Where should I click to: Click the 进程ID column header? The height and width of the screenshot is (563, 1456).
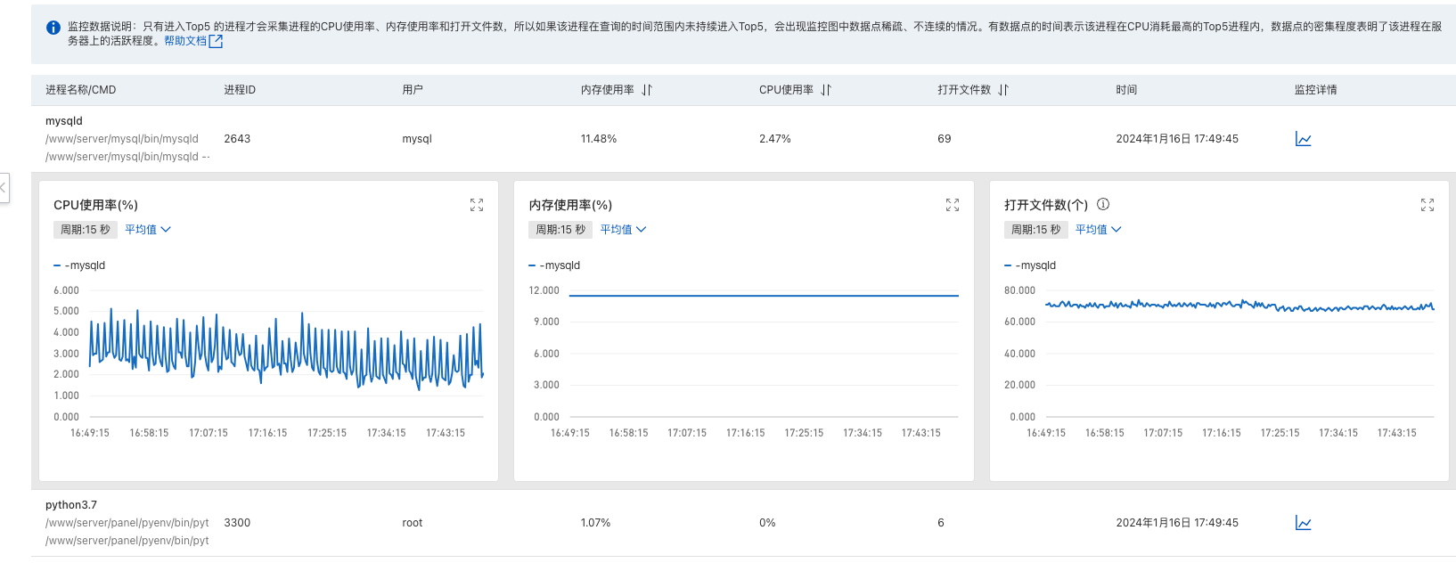240,90
